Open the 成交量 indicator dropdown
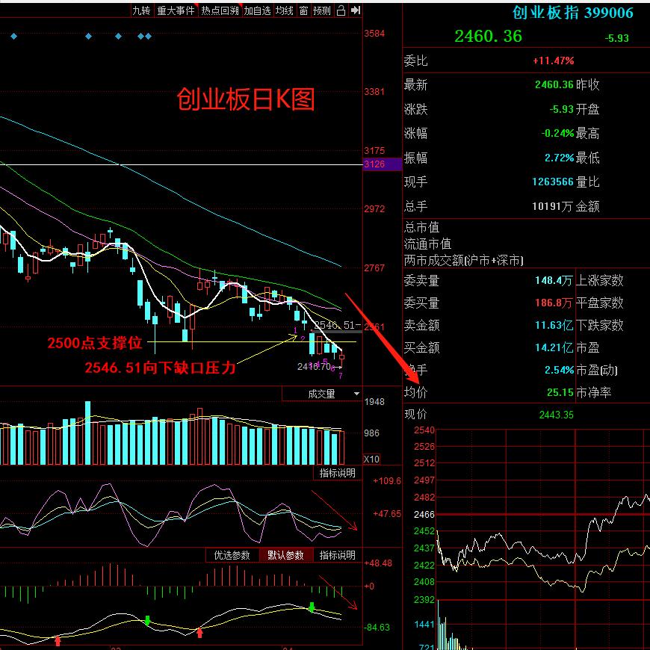650x650 pixels. tap(321, 394)
